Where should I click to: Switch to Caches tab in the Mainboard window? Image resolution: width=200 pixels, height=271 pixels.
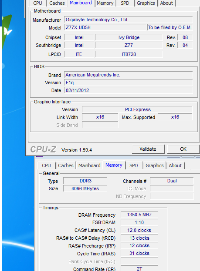(57, 3)
